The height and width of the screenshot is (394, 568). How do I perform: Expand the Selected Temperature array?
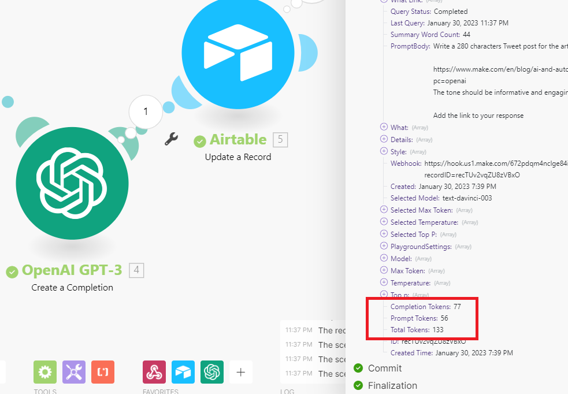[384, 222]
